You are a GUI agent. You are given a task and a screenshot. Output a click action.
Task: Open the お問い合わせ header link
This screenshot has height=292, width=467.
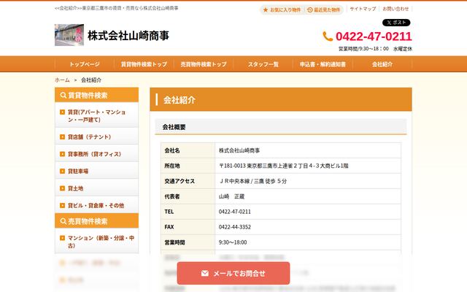pos(395,9)
